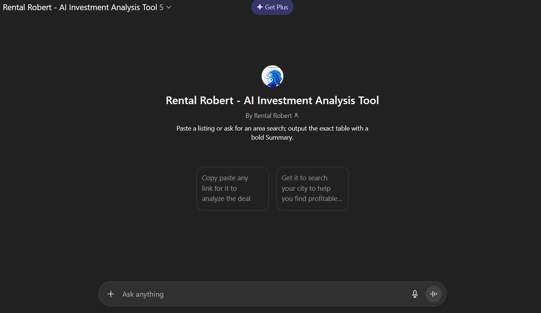Click the "bold Summary." description line
Image resolution: width=541 pixels, height=313 pixels.
(272, 137)
